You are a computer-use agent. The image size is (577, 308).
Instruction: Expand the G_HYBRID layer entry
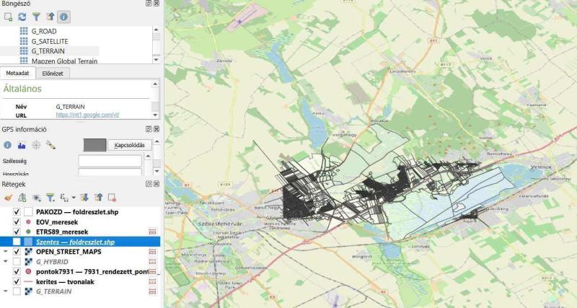(x=6, y=262)
